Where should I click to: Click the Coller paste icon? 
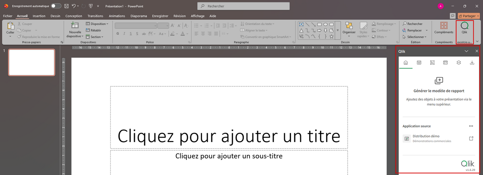(x=10, y=26)
